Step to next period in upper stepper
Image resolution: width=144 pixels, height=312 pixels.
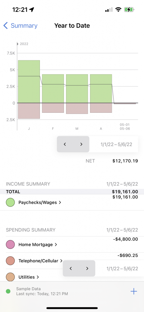[81, 144]
